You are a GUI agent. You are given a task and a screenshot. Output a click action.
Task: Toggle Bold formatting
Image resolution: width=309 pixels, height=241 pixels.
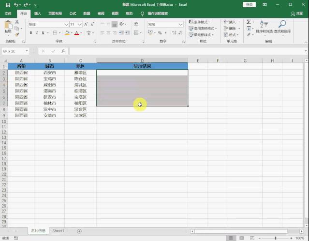tap(31, 33)
